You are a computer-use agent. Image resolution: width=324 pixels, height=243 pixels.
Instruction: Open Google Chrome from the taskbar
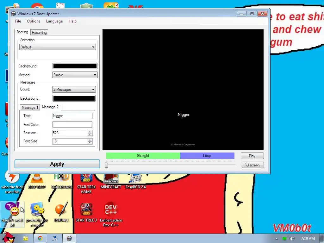(40, 239)
